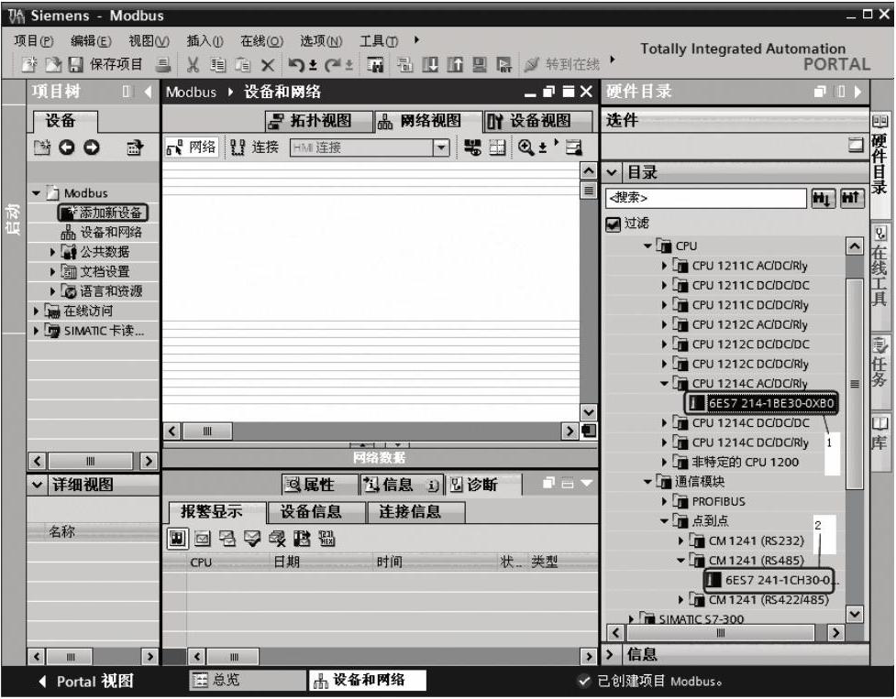Click the overview (总览) taskbar button

coord(248,680)
